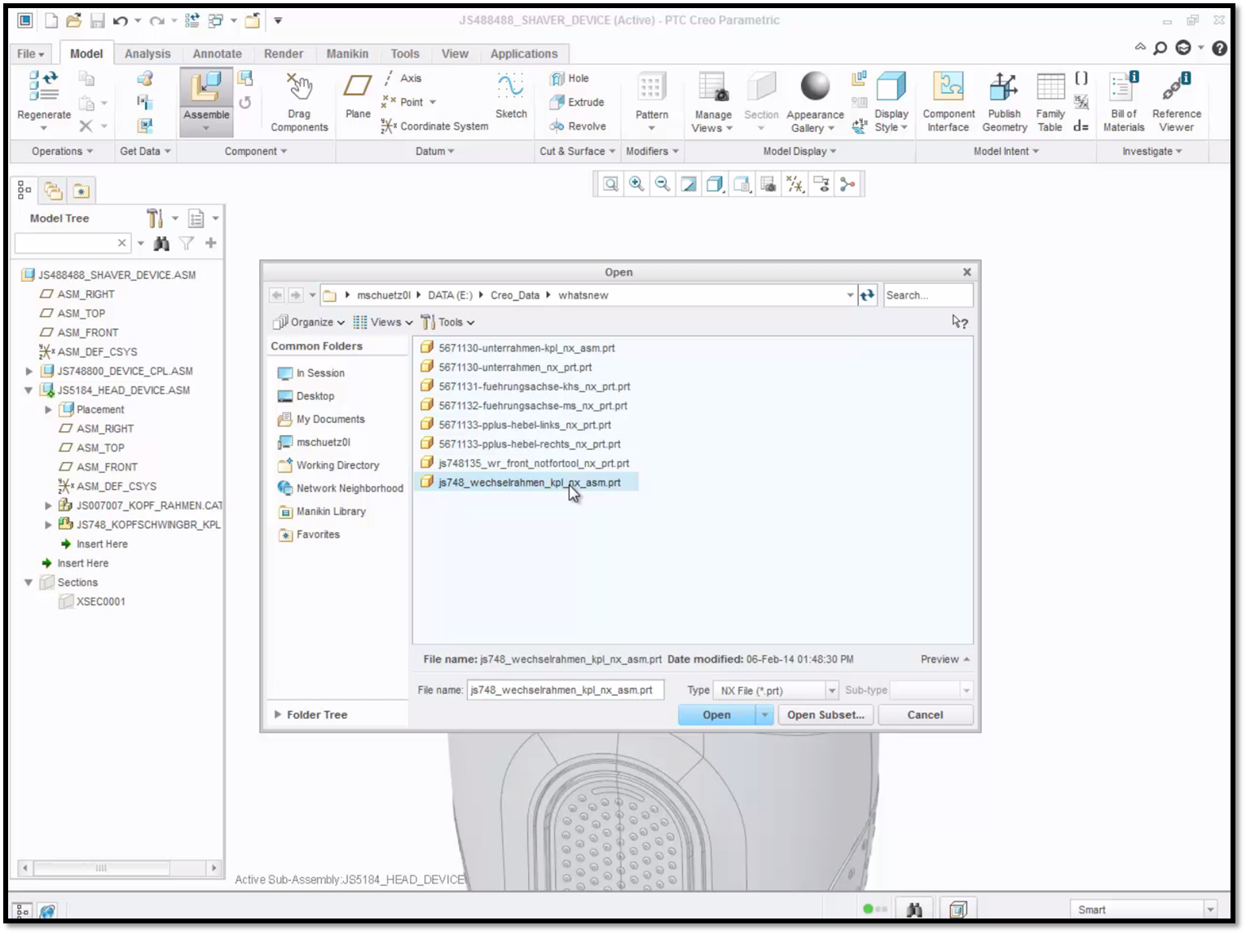Click the Regenerate icon

[x=43, y=86]
